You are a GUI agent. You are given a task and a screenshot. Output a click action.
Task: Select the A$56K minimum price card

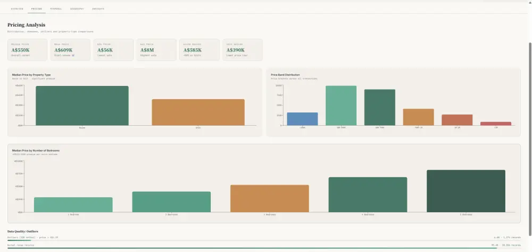113,50
